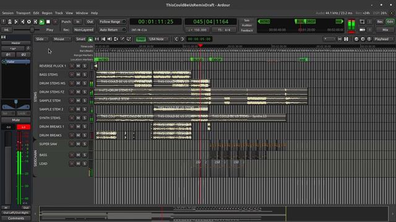This screenshot has width=396, height=222.
Task: Toggle loop playback icon
Action: [x=29, y=22]
